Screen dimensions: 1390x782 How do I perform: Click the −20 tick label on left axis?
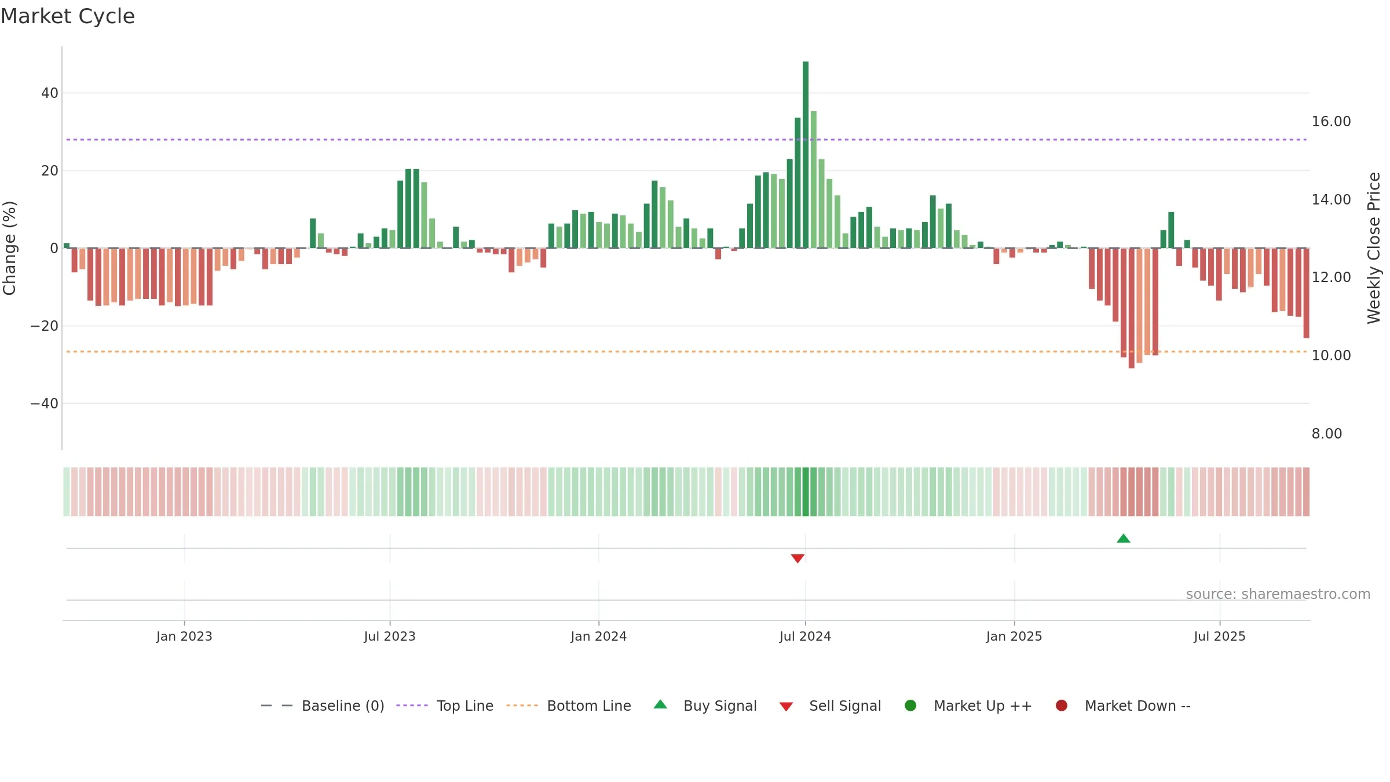(x=45, y=326)
